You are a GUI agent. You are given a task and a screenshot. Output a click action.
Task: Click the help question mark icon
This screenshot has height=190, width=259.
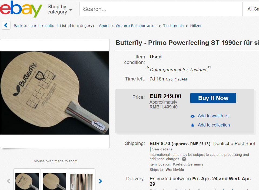tap(184, 159)
